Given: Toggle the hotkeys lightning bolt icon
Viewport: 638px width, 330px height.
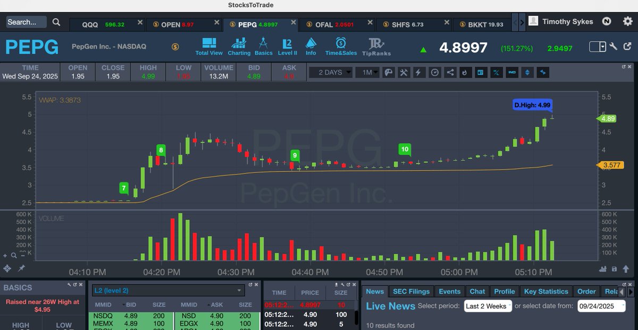Looking at the screenshot, I should coord(419,72).
